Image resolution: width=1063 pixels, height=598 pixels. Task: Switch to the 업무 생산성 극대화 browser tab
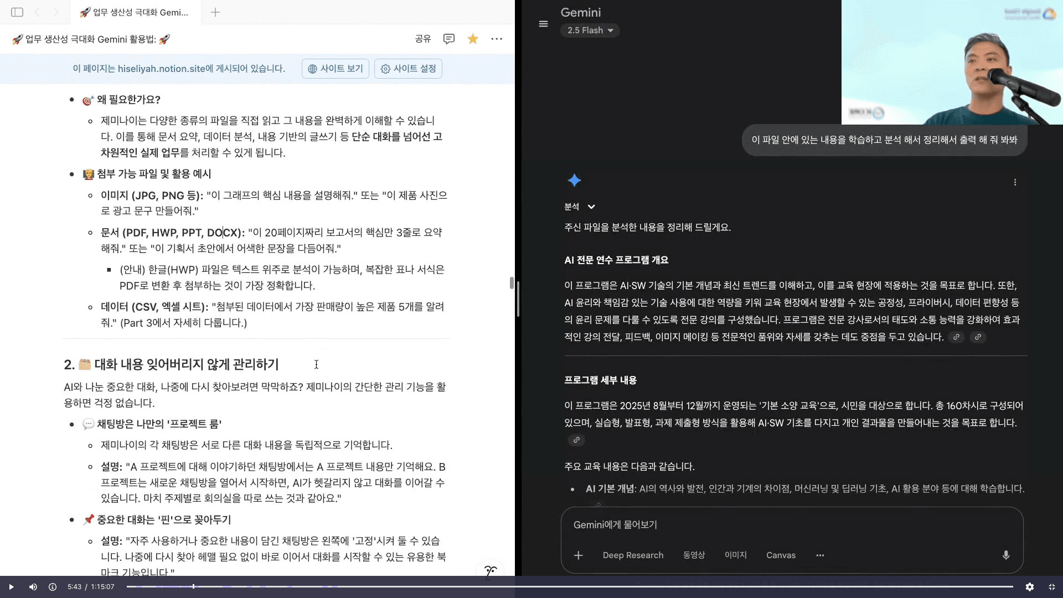(135, 12)
